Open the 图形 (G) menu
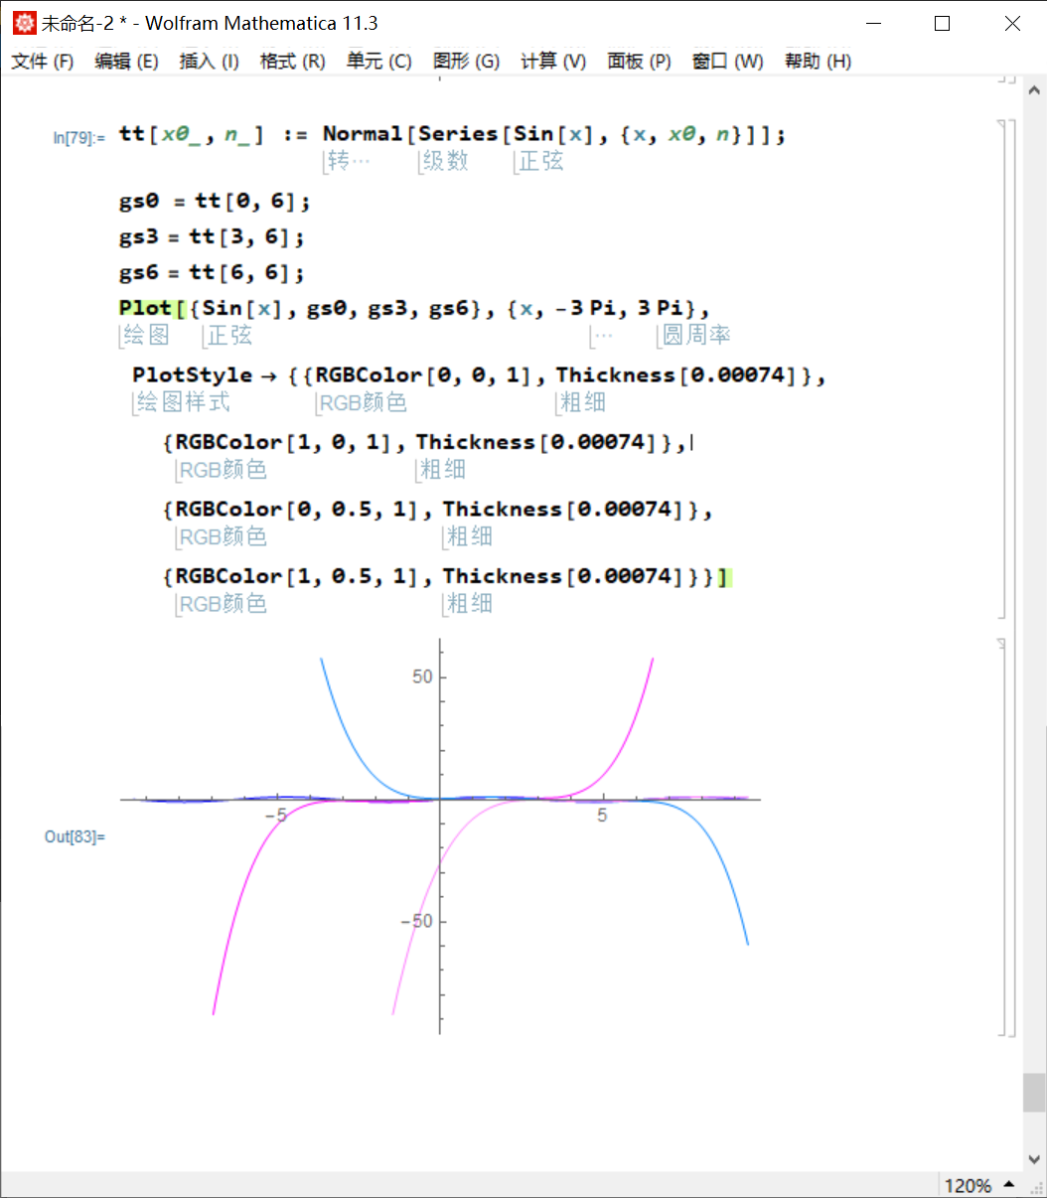The image size is (1047, 1198). point(466,62)
